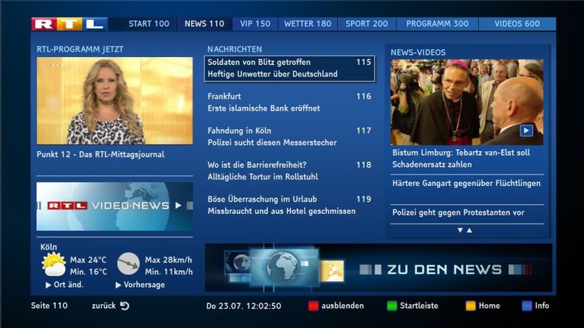The height and width of the screenshot is (328, 584).
Task: Open news item 117 Fahndung in Köln
Action: [289, 136]
